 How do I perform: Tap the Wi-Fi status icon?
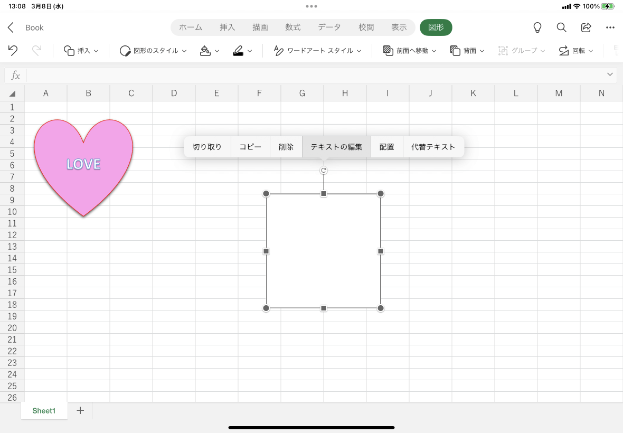pyautogui.click(x=577, y=6)
